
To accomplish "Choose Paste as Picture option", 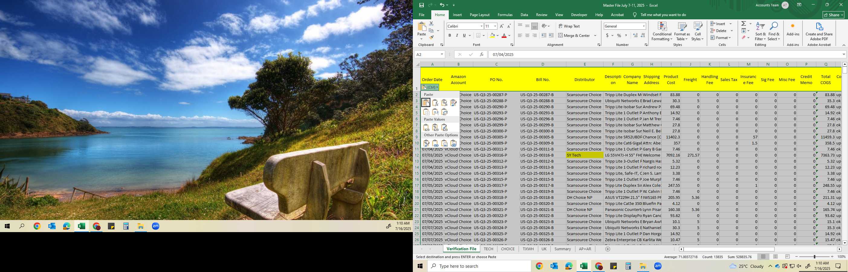I will coord(445,143).
